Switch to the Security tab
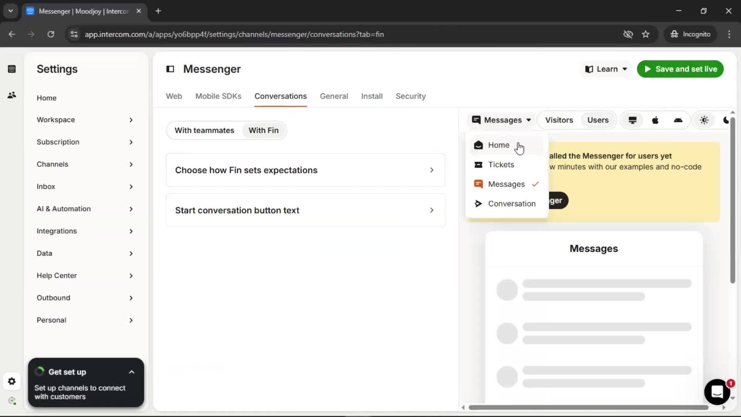Viewport: 741px width, 417px height. (411, 96)
